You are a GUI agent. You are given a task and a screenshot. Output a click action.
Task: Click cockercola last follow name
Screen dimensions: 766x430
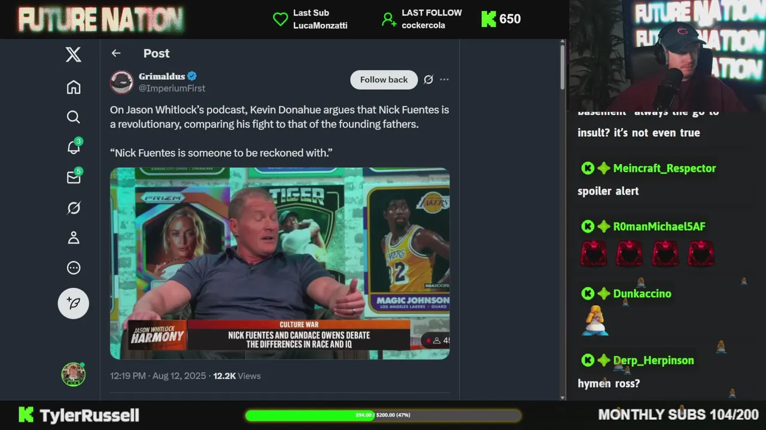tap(423, 26)
